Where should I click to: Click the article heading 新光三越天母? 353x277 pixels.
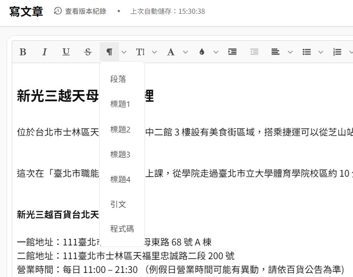[x=57, y=96]
